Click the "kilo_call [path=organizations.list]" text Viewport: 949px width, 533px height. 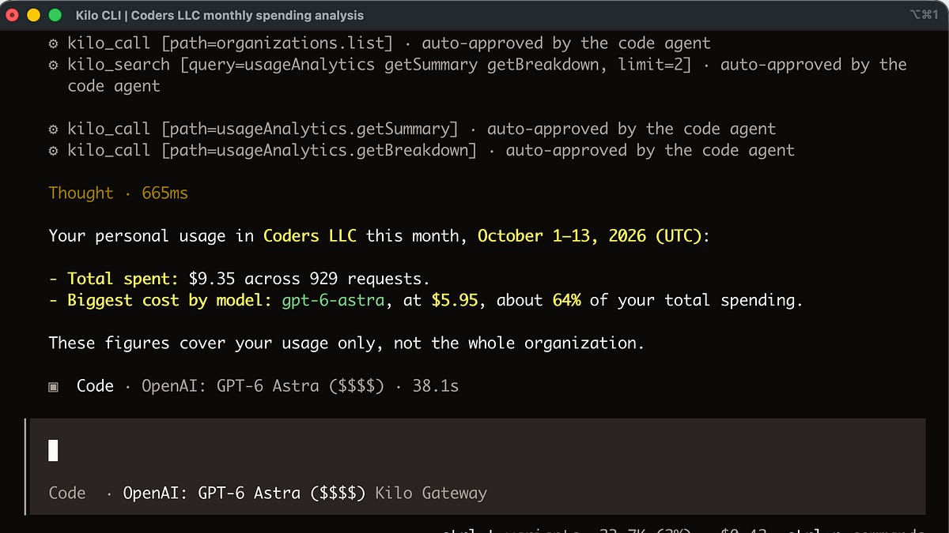point(230,43)
